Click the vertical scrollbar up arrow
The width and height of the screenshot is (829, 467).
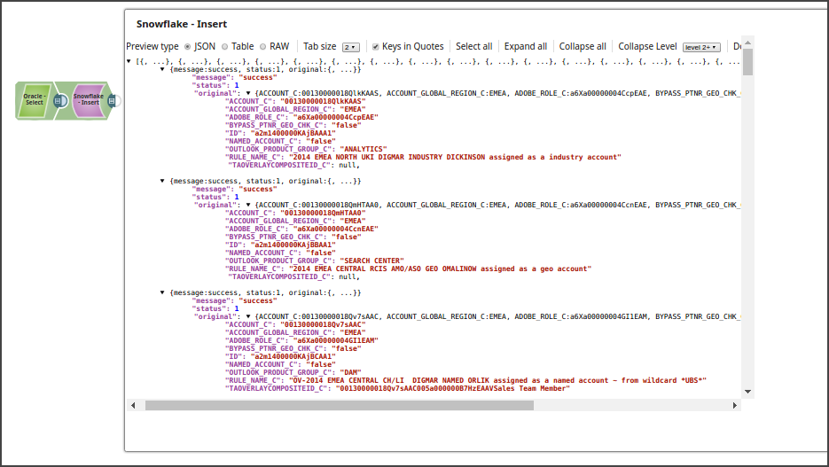click(747, 42)
